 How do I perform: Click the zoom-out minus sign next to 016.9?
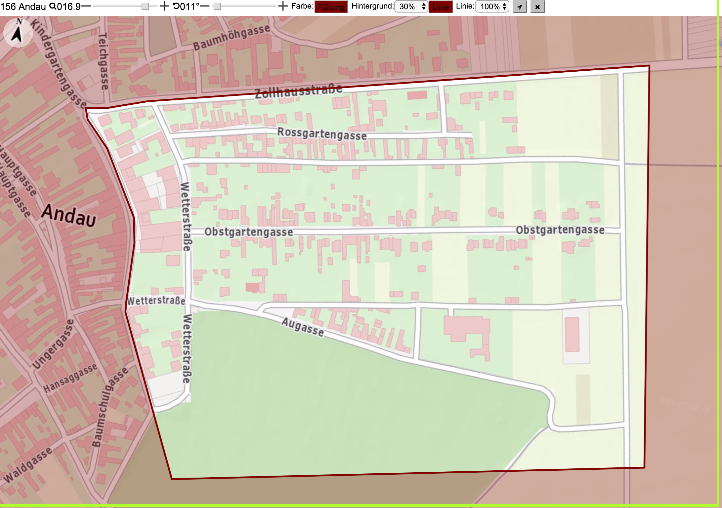point(86,6)
